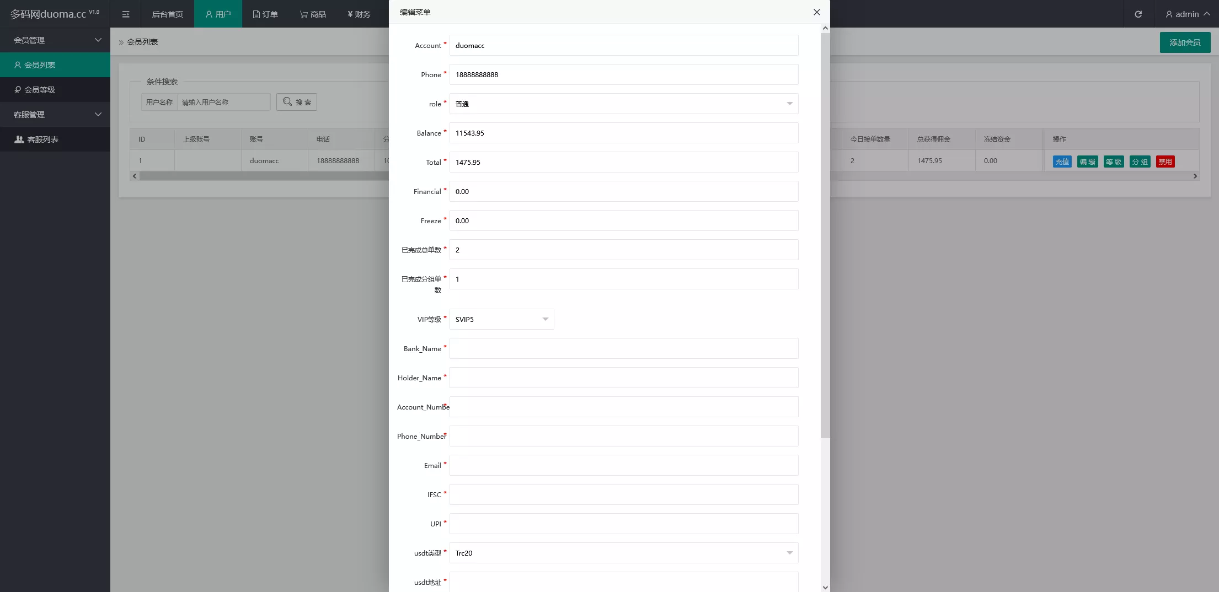Switch to the 订单 top tab

tap(265, 14)
